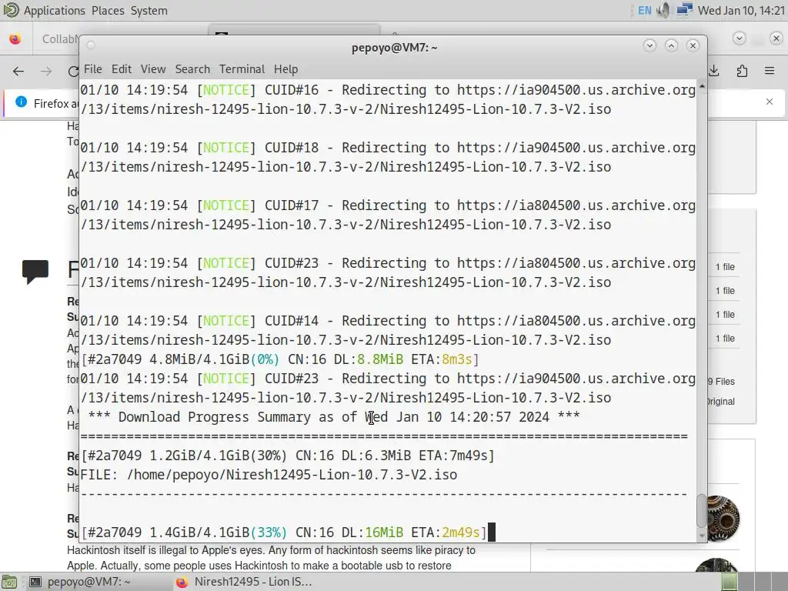Open Firefox hamburger application menu
This screenshot has width=788, height=591.
(770, 72)
